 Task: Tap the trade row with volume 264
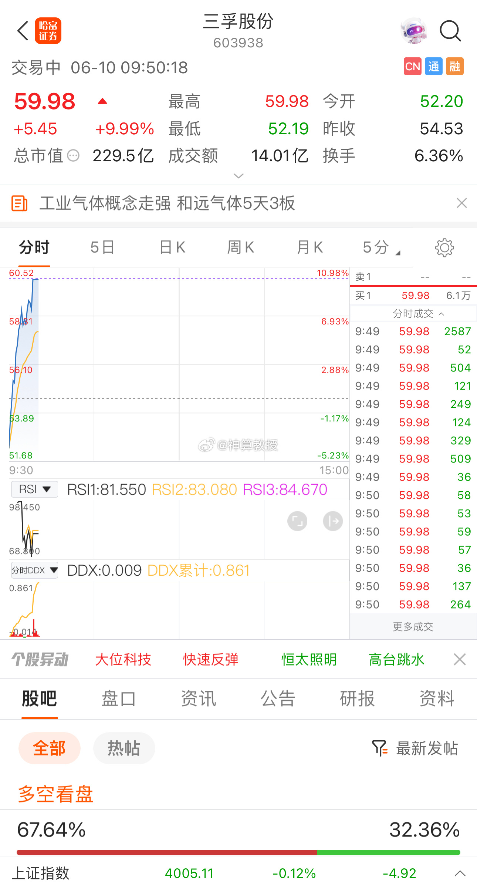[413, 604]
